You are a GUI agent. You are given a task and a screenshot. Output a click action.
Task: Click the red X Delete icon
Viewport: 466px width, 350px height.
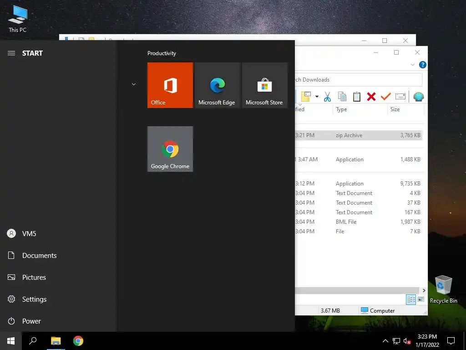click(371, 97)
